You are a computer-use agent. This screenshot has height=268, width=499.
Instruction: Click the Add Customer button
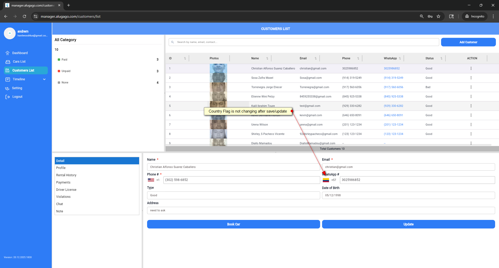point(468,42)
